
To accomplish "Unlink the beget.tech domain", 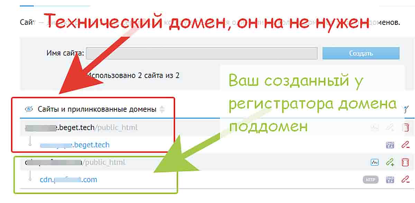I will (x=405, y=145).
